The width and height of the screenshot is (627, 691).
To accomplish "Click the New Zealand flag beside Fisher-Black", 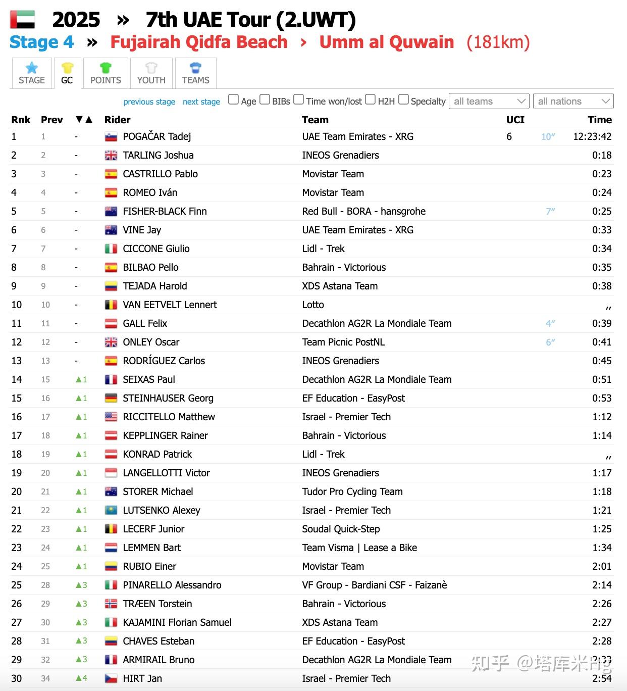I will [111, 212].
